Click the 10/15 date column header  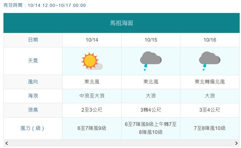click(x=151, y=40)
